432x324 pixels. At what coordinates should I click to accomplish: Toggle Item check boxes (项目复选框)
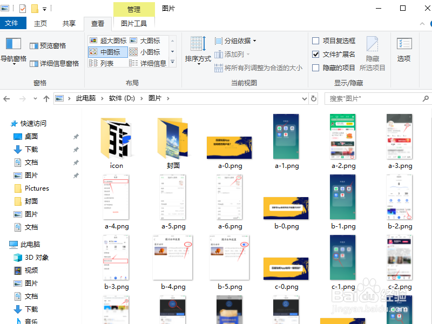316,41
